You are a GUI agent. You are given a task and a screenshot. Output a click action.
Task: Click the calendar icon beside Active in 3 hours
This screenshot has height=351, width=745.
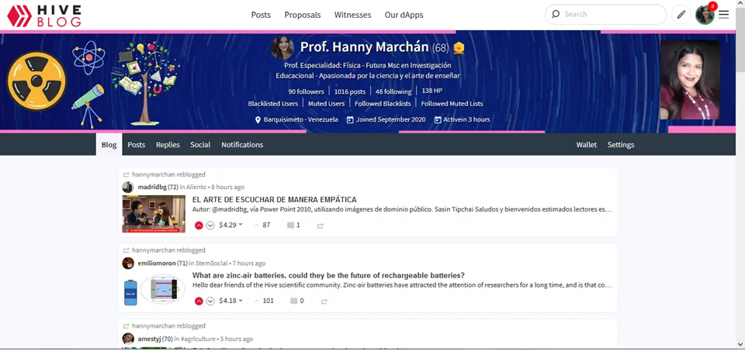438,119
